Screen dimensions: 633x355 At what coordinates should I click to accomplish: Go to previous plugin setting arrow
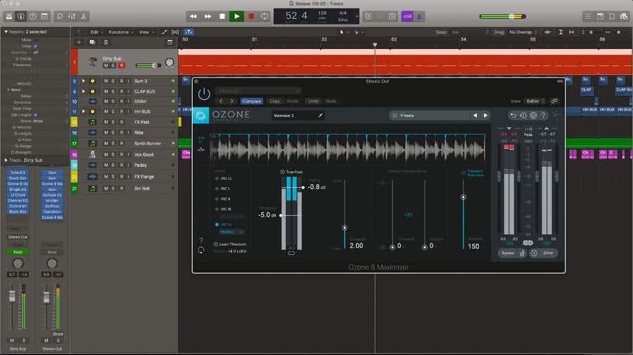[221, 102]
